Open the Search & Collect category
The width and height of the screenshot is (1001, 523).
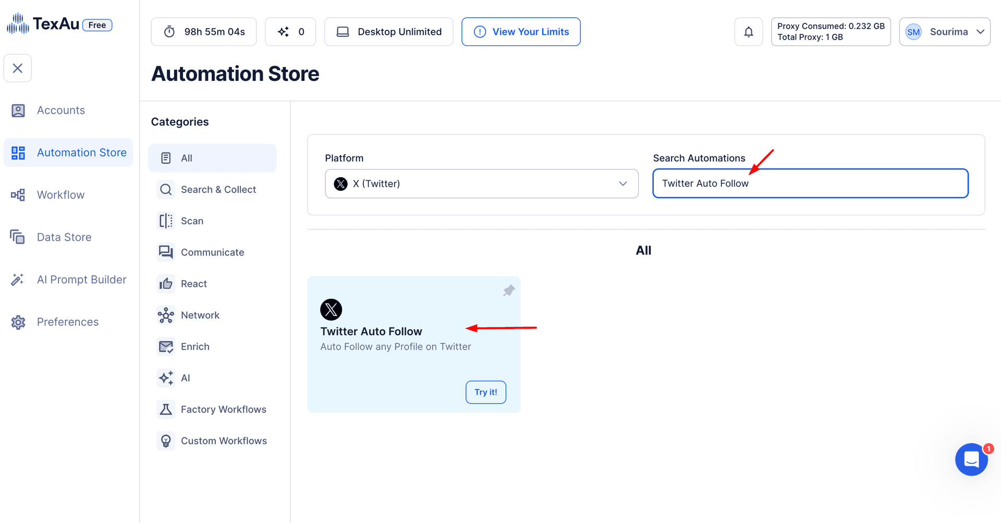218,189
